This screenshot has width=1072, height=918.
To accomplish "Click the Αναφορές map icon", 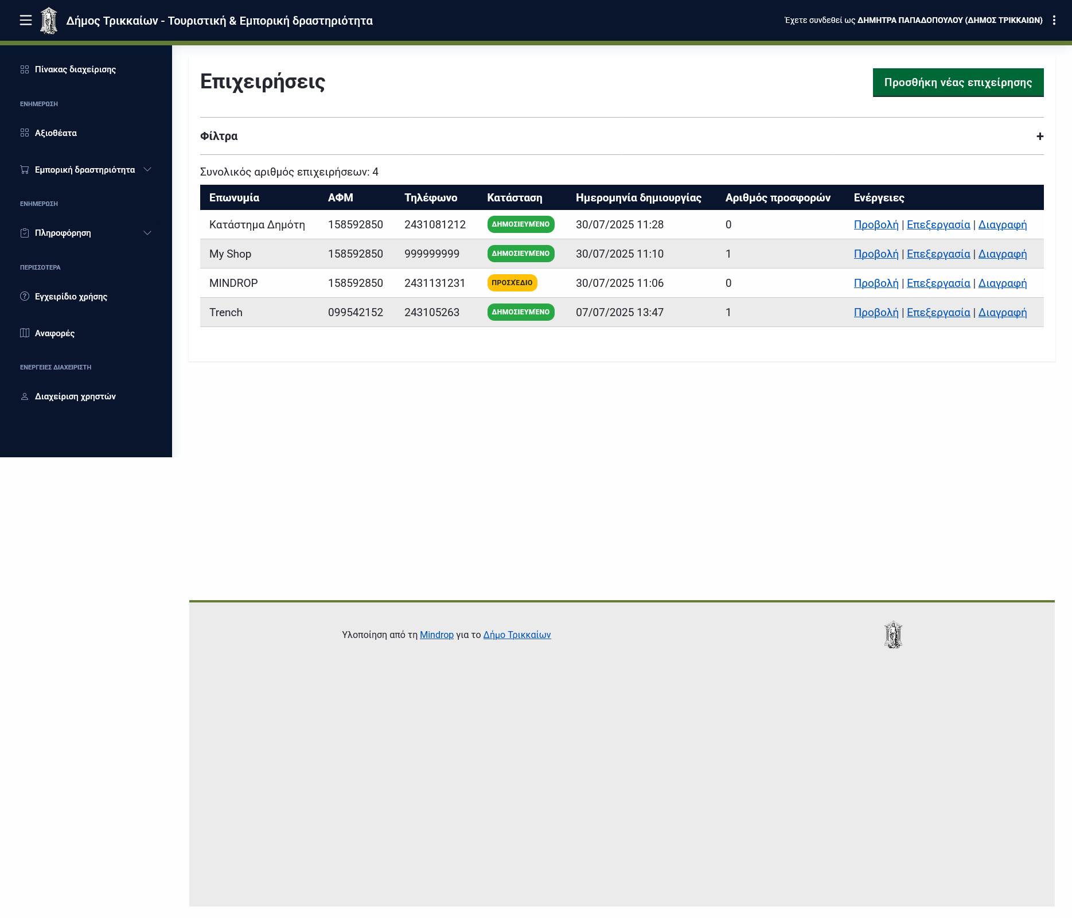I will pyautogui.click(x=25, y=333).
